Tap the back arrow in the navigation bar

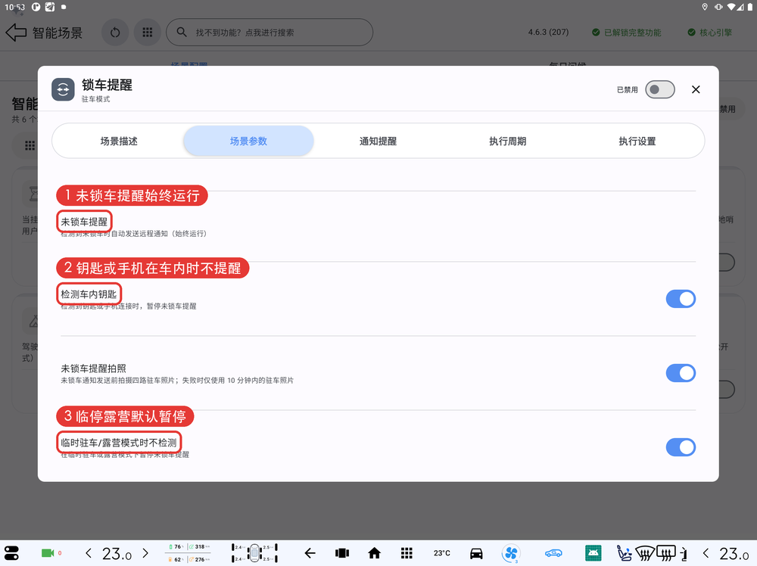coord(310,553)
